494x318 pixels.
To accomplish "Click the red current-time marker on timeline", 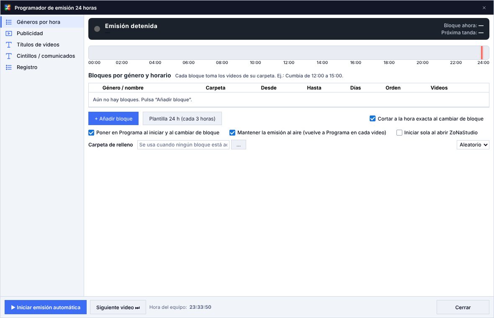I will [x=481, y=53].
